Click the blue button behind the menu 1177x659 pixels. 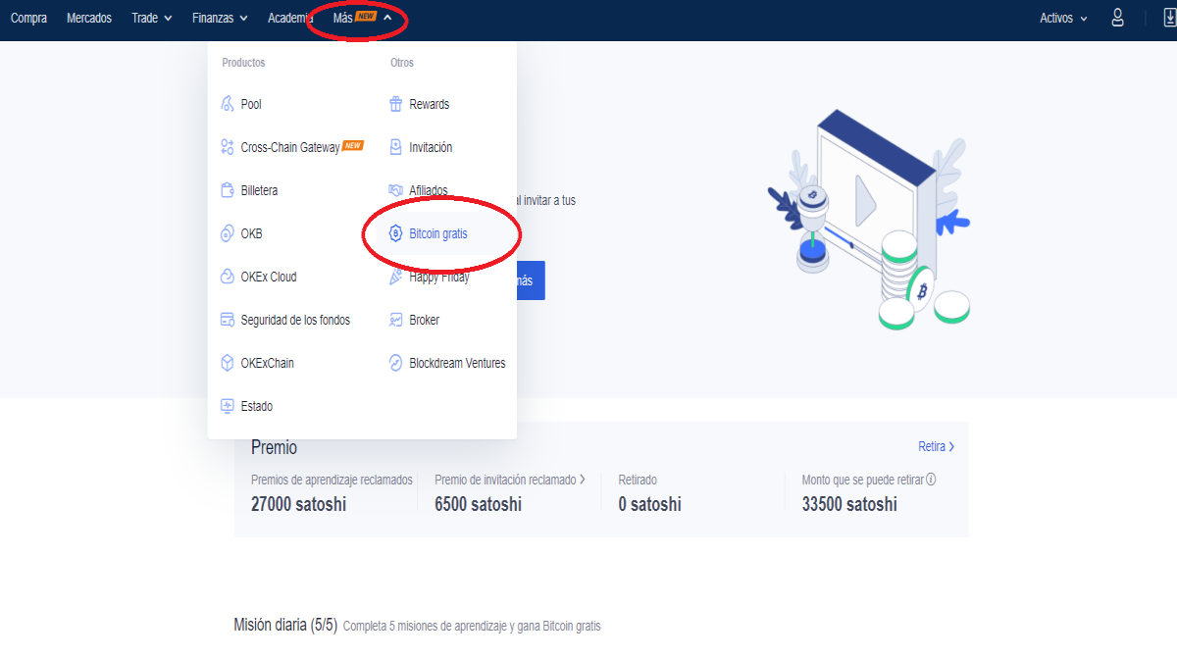point(531,280)
